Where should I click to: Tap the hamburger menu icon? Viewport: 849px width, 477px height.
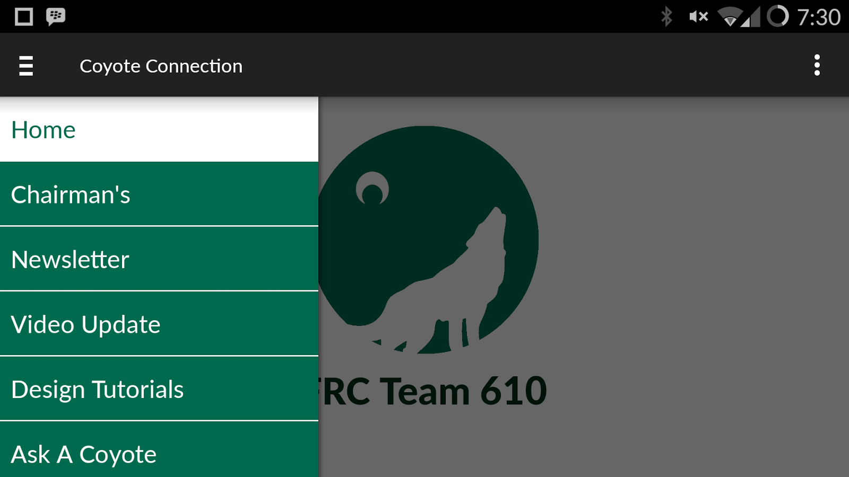[26, 66]
